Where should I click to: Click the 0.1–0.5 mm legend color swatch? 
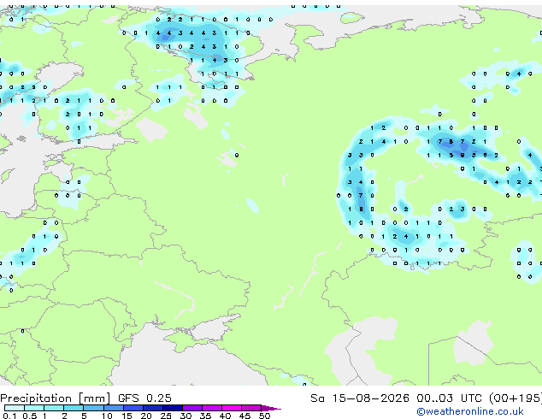(15, 408)
